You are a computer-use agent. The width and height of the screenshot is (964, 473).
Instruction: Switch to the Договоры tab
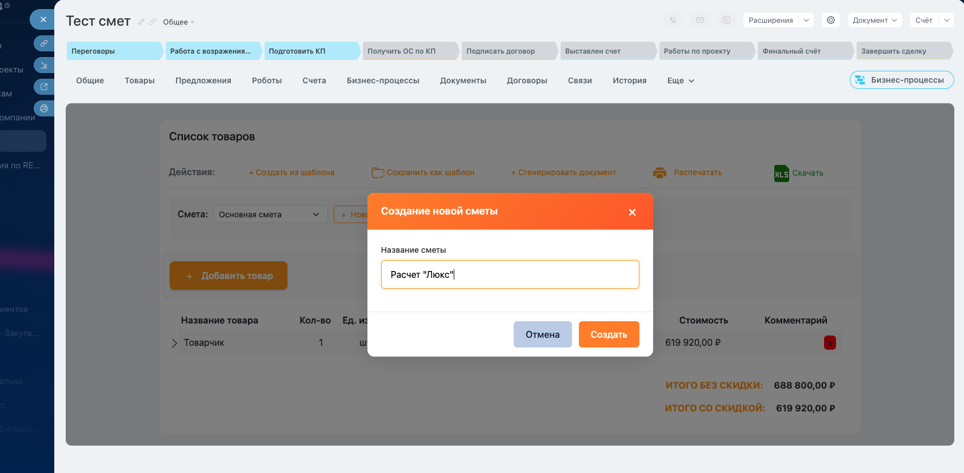pyautogui.click(x=527, y=80)
